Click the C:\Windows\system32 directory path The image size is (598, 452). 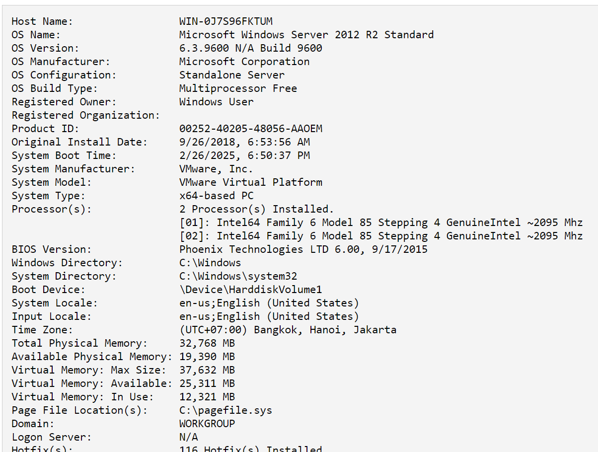[238, 276]
